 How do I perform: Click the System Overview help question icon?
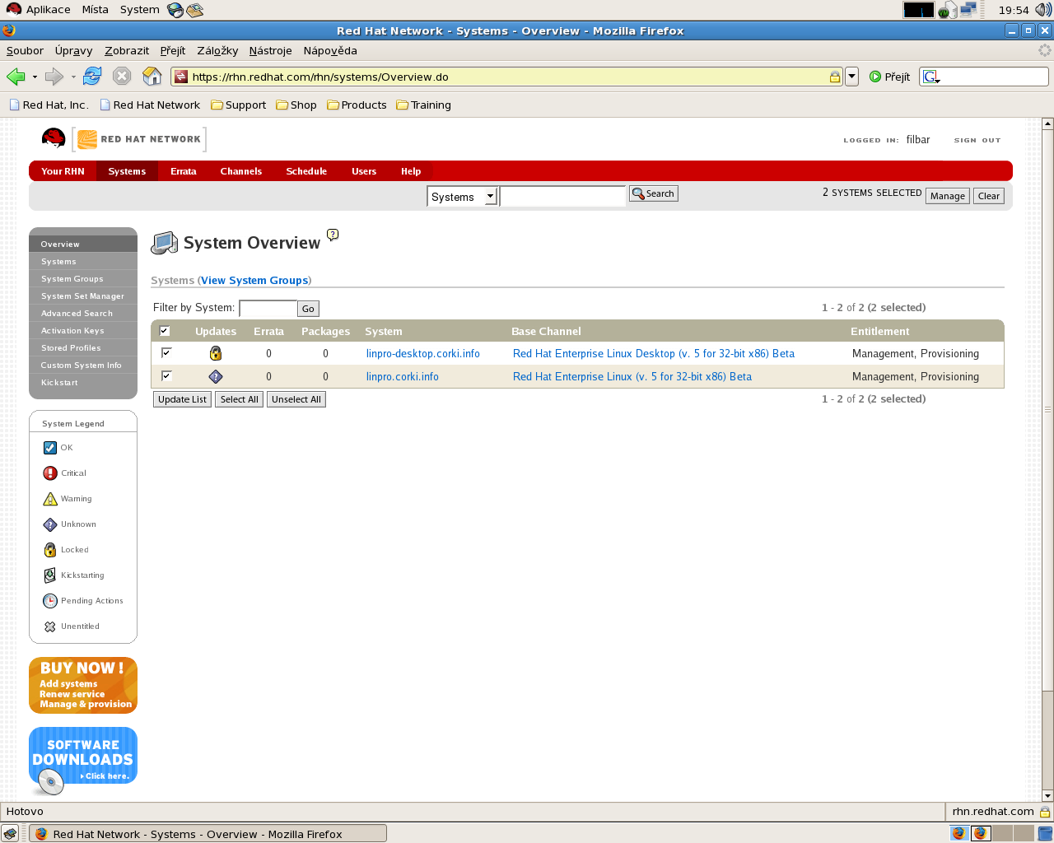pyautogui.click(x=333, y=235)
